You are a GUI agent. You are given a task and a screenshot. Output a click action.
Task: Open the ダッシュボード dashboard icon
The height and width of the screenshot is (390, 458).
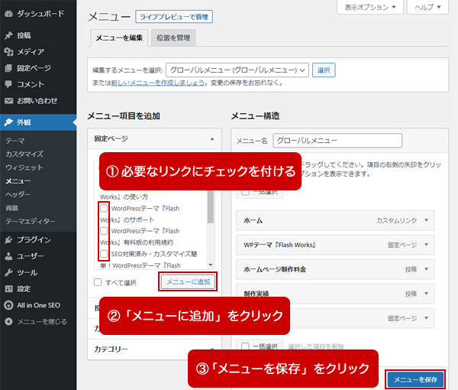point(8,14)
